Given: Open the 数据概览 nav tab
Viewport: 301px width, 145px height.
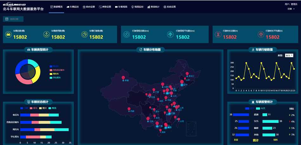Looking at the screenshot, I should [56, 7].
